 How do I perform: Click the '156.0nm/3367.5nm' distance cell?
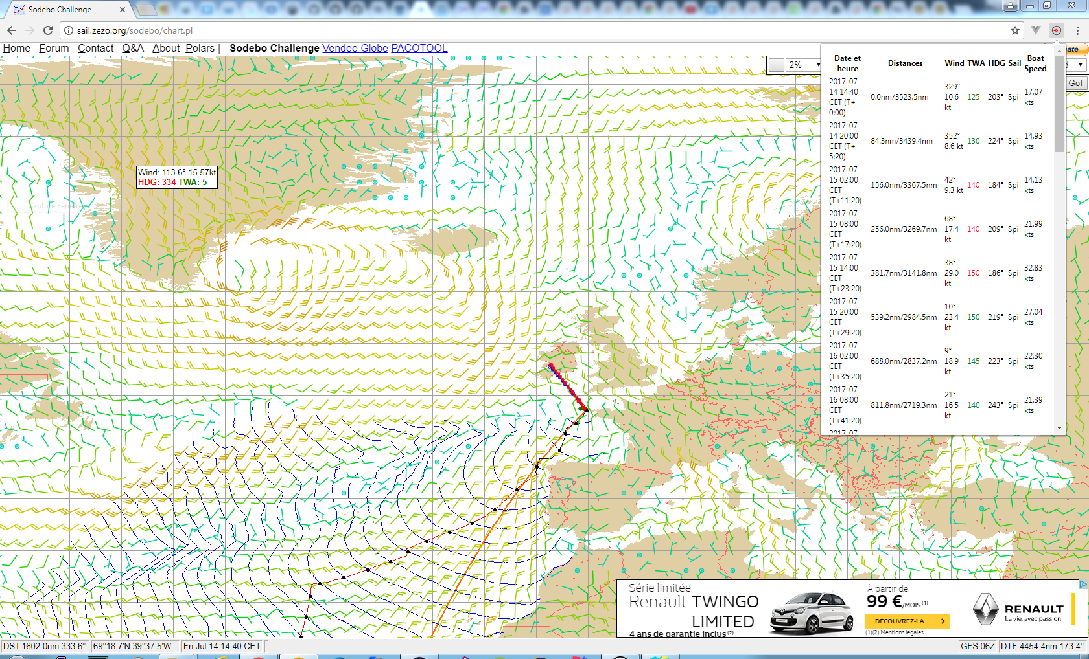pos(904,185)
